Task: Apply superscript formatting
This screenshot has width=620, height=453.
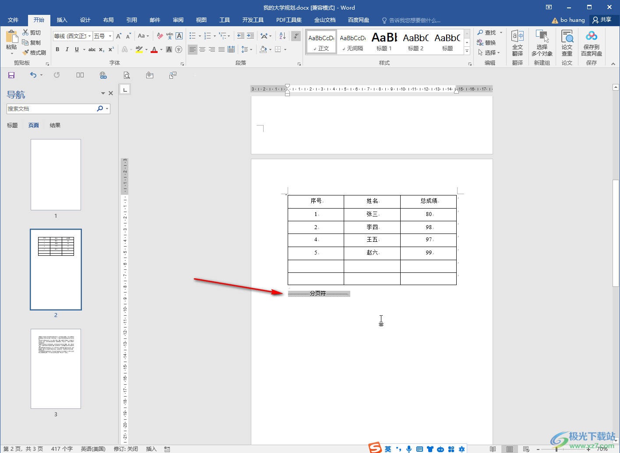Action: (x=111, y=49)
